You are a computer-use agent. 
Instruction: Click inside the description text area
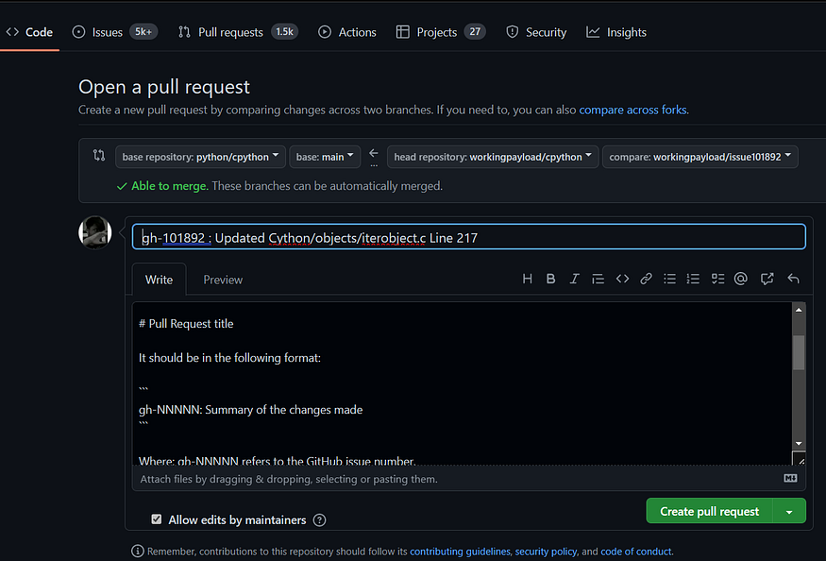pos(462,383)
